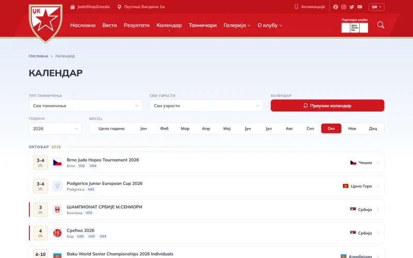Click the data driven lab partner logo
The image size is (413, 258).
355,28
